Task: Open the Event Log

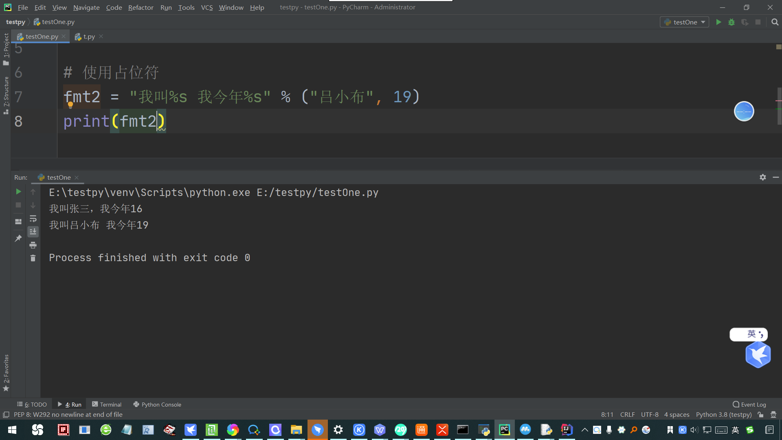Action: click(749, 404)
